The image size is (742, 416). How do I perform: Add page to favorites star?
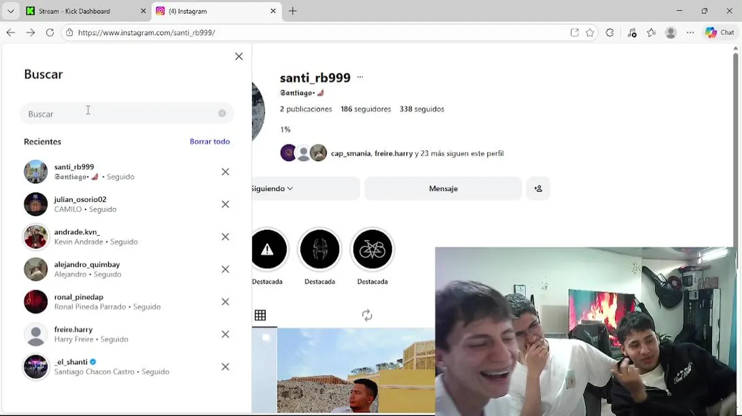point(590,32)
